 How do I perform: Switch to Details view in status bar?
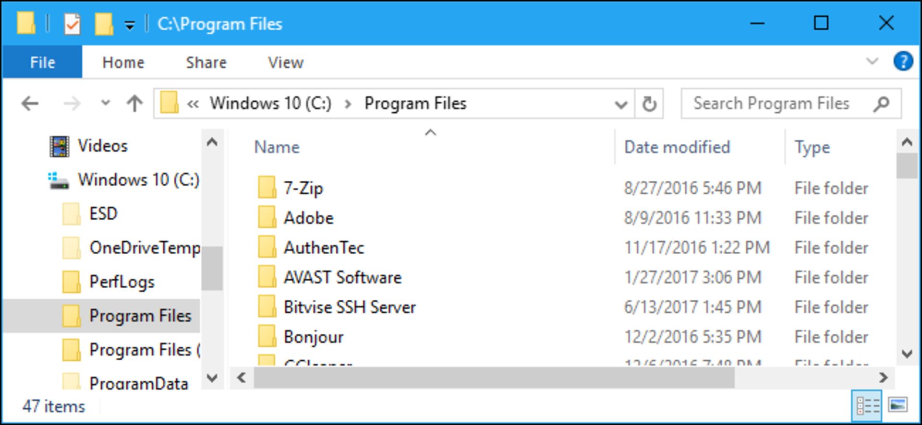867,406
